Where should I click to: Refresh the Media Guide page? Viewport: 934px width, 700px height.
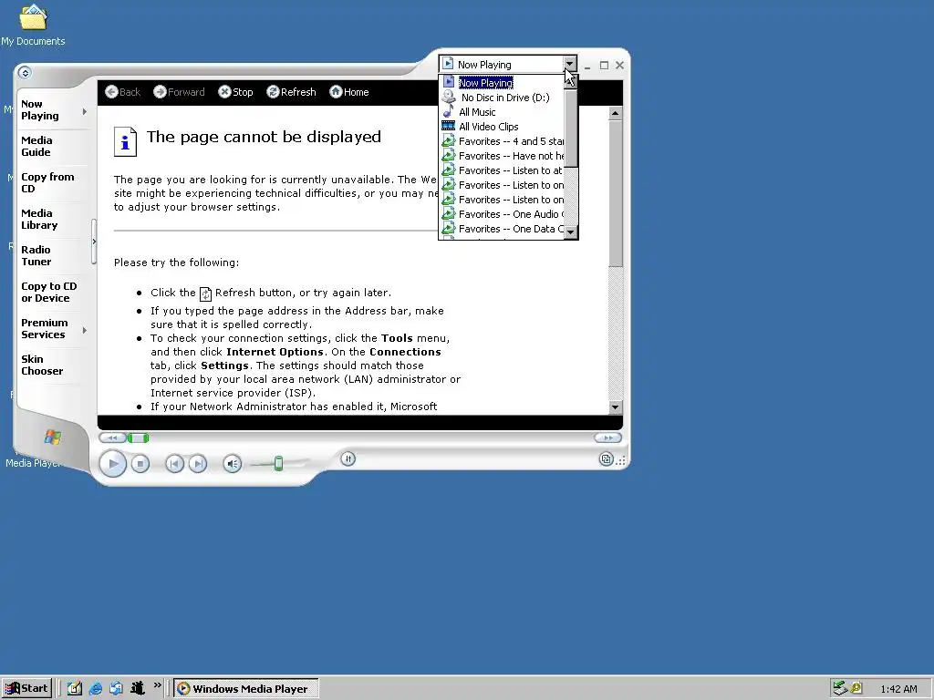tap(291, 92)
